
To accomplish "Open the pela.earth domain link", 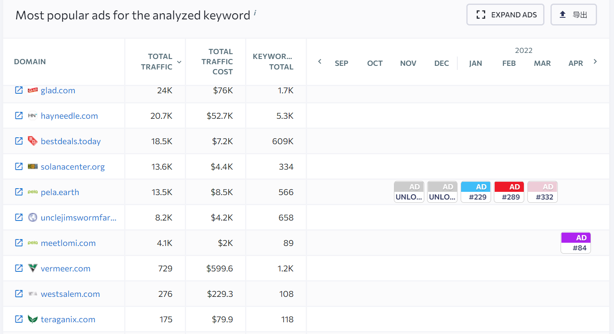I will [x=60, y=192].
